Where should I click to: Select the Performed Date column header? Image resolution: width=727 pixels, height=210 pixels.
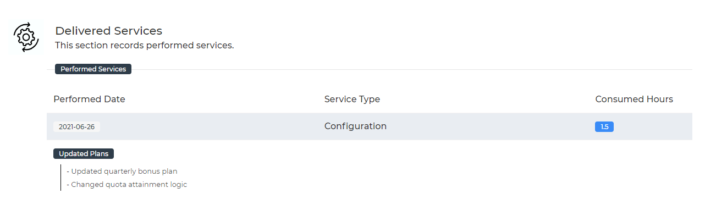(x=89, y=100)
